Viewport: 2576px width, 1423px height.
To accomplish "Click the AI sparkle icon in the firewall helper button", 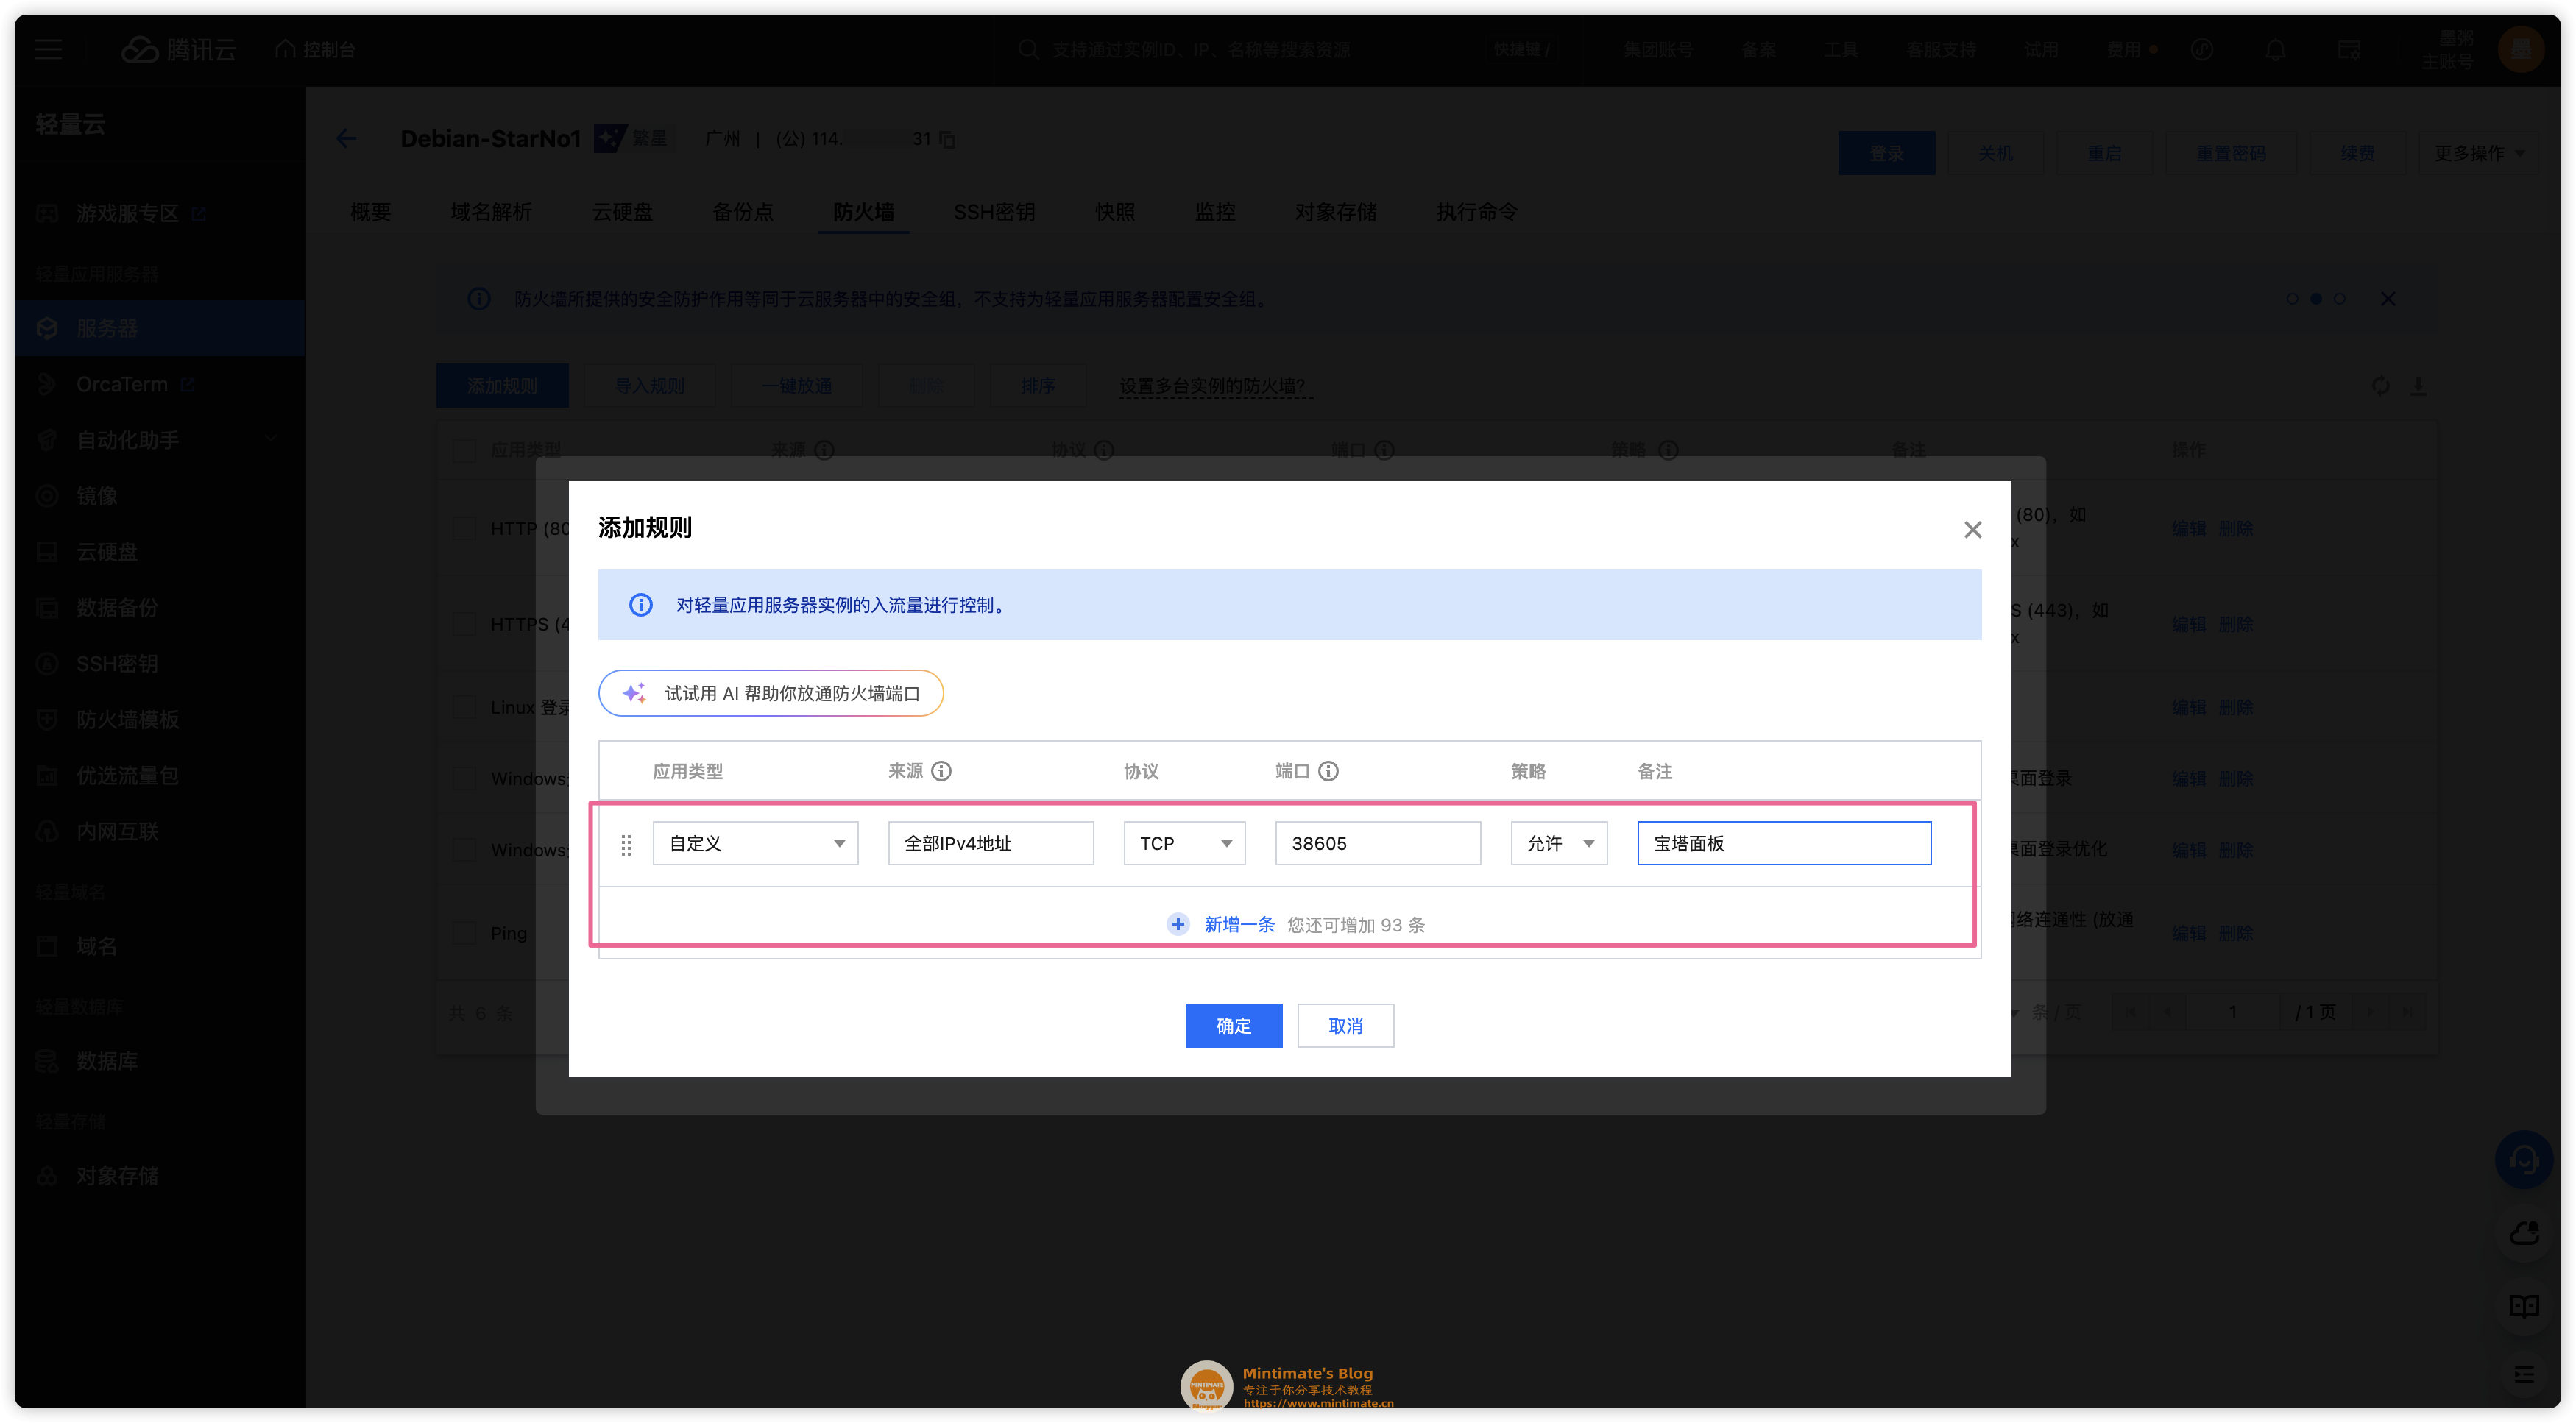I will click(634, 693).
